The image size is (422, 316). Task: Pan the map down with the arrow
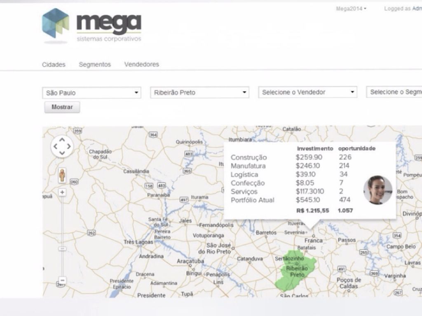pos(62,153)
